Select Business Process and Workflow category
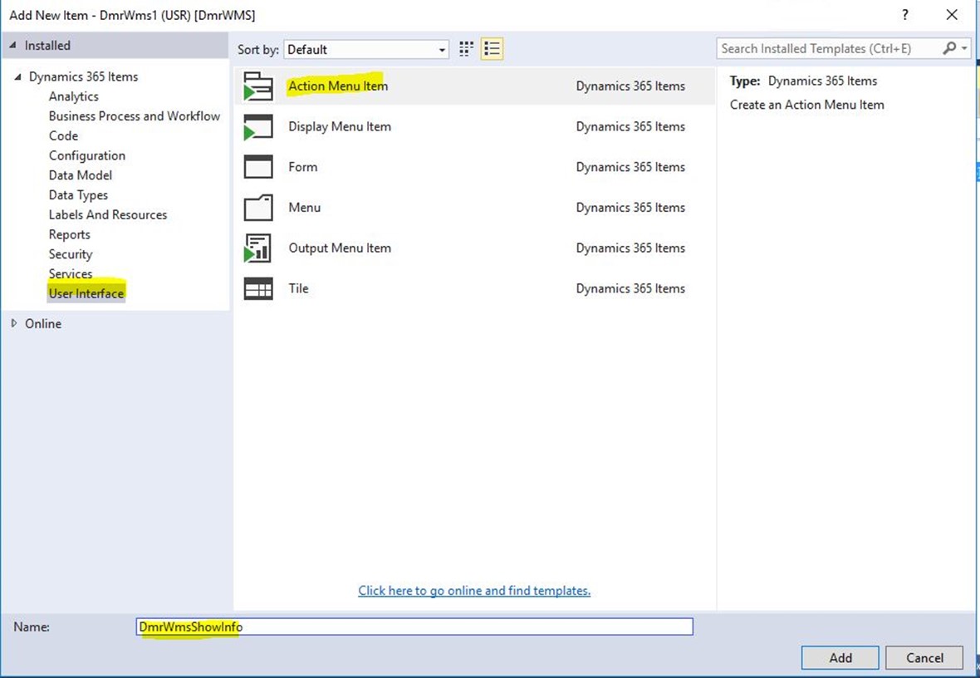Image resolution: width=980 pixels, height=678 pixels. pyautogui.click(x=135, y=116)
